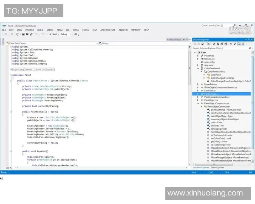The height and width of the screenshot is (204, 255).
Task: Select PaintCanvasCommands.cs in Solution Explorer
Action: (x=217, y=97)
